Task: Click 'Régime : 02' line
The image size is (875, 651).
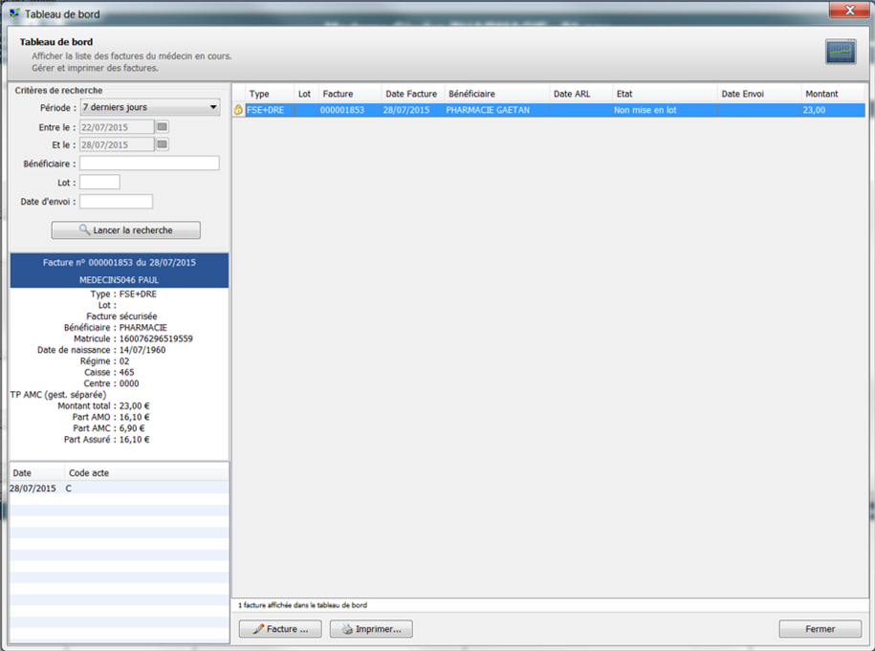Action: pos(105,361)
